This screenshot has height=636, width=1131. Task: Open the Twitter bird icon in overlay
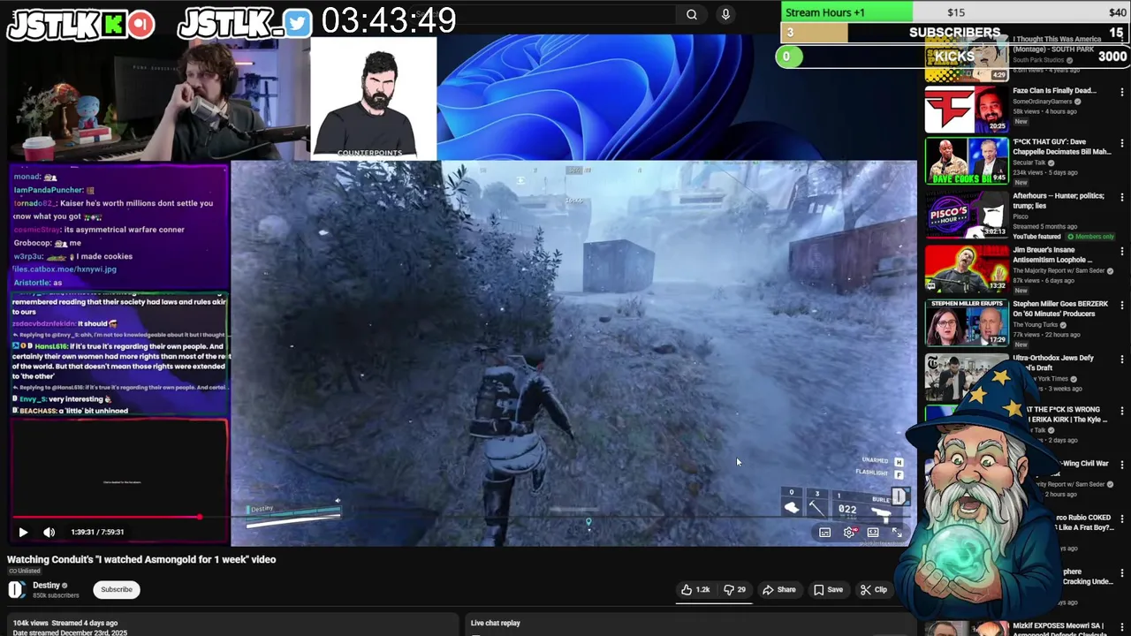[298, 23]
